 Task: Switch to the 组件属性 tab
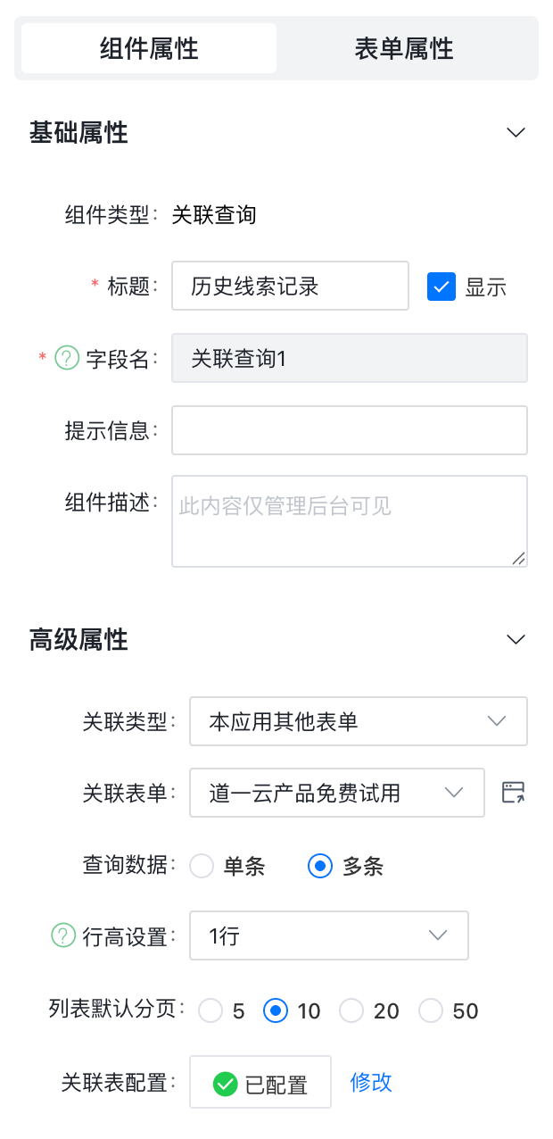point(149,48)
